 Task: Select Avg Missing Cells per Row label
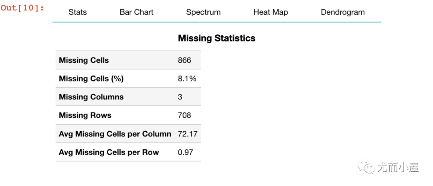109,152
